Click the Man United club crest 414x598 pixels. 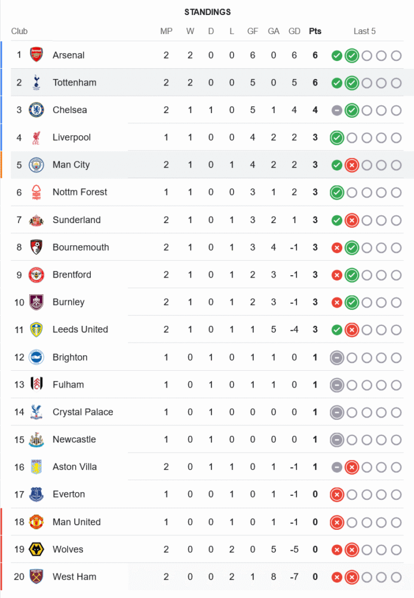(36, 522)
